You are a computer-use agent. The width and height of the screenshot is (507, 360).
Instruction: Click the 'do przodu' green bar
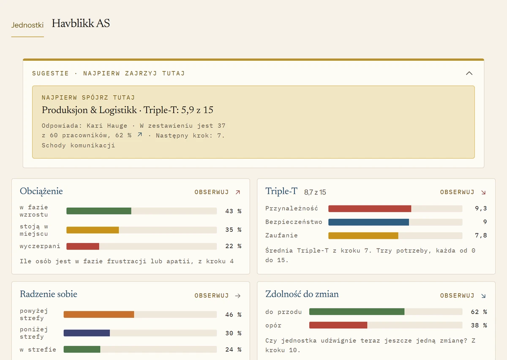point(357,312)
